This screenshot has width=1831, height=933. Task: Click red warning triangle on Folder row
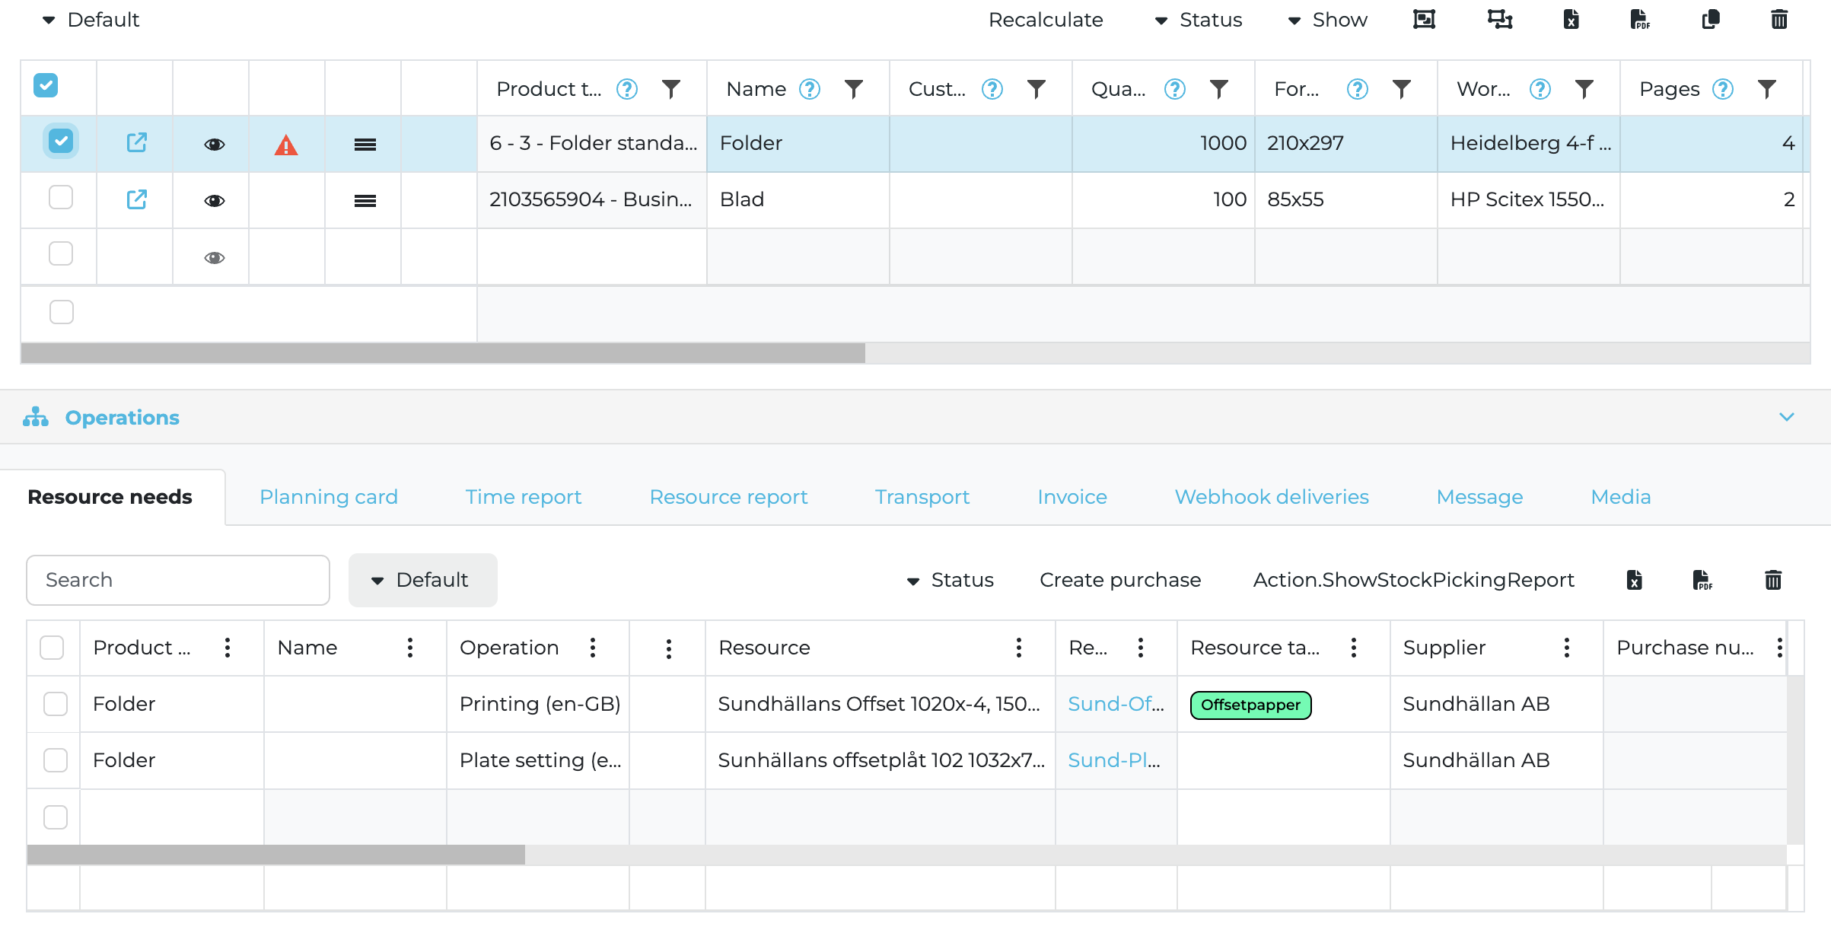click(x=285, y=145)
